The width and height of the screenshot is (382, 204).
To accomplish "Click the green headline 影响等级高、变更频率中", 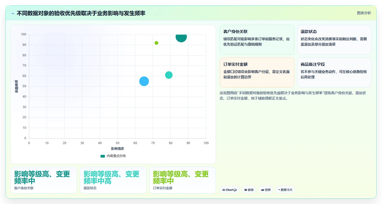I will click(181, 177).
